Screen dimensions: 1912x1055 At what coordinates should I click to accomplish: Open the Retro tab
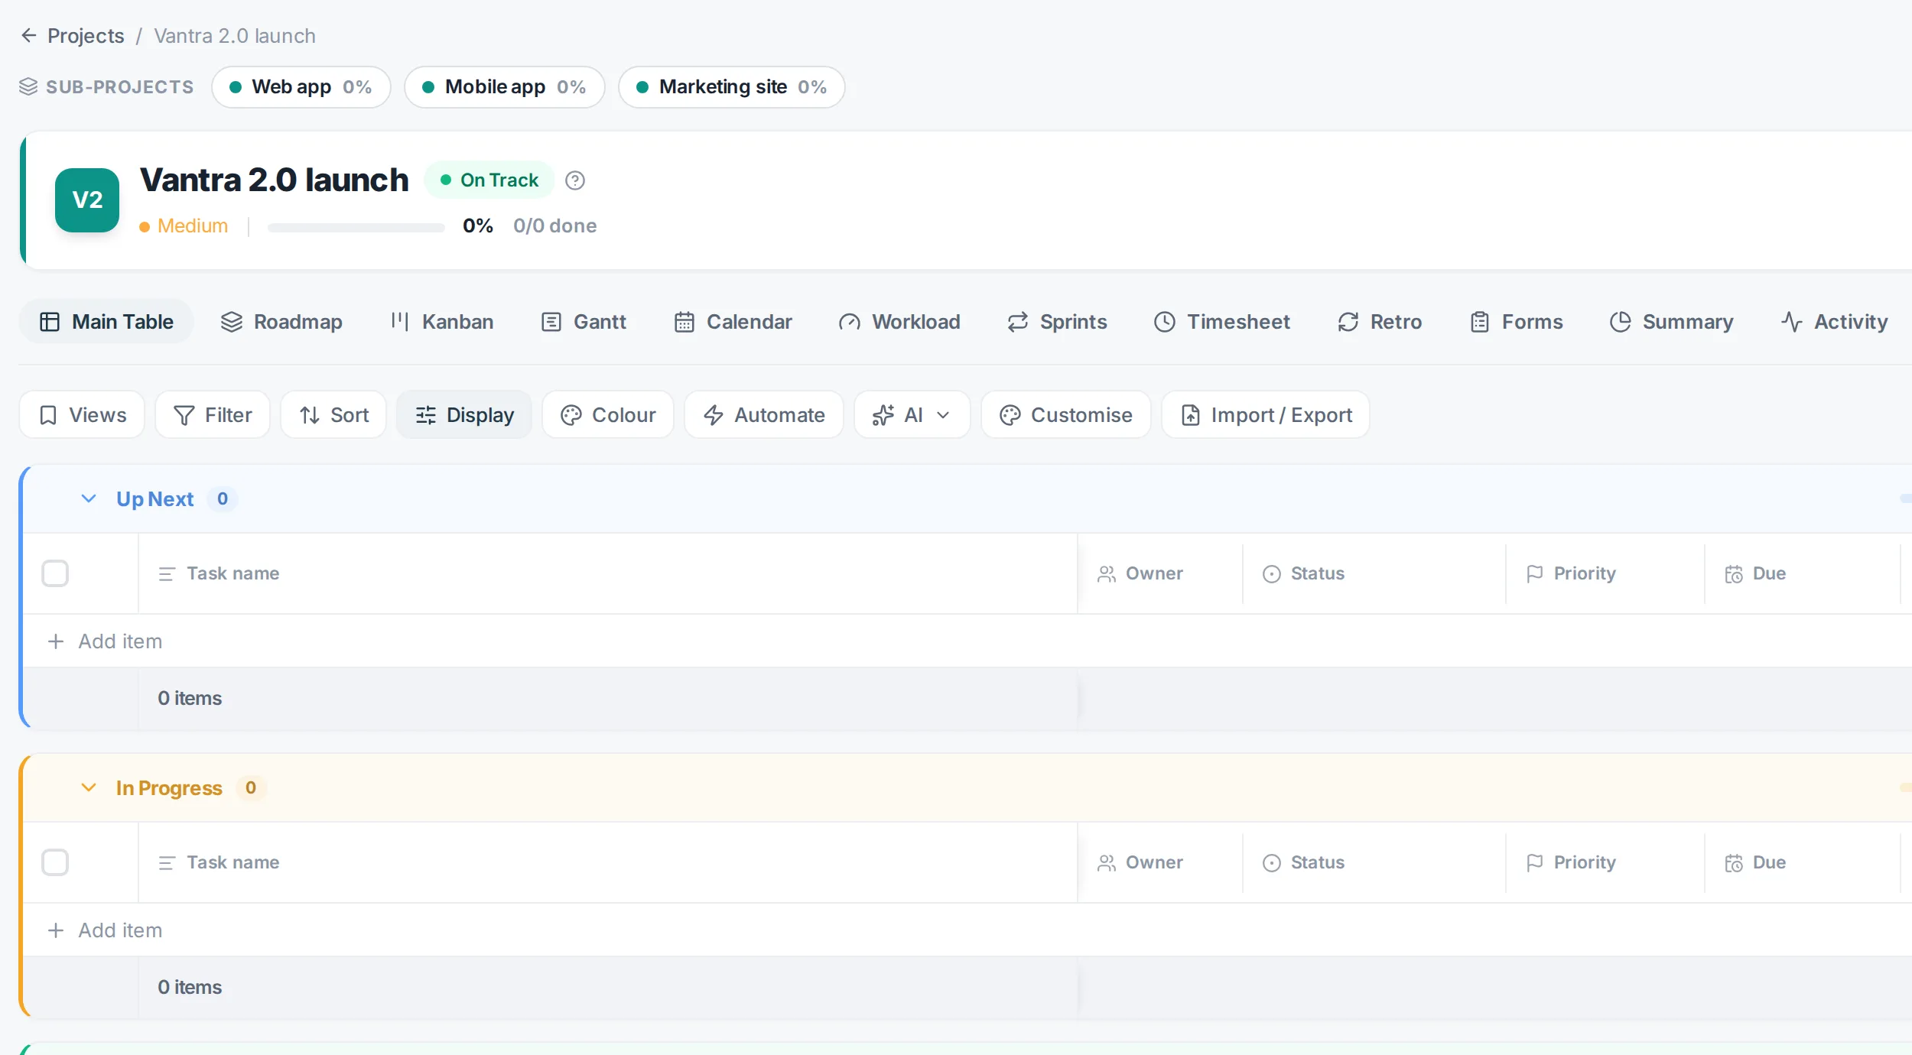tap(1380, 321)
